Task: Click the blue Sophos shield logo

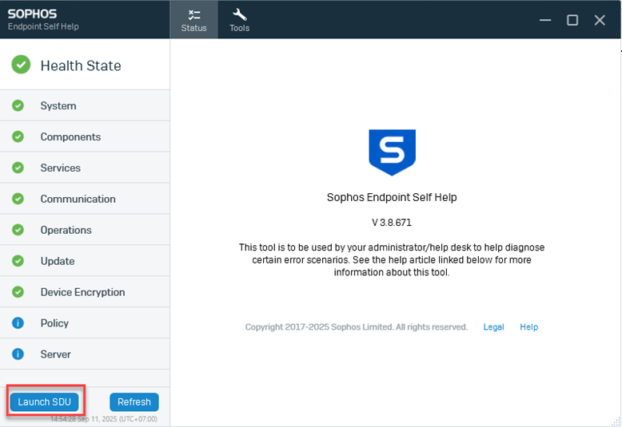Action: pyautogui.click(x=392, y=152)
